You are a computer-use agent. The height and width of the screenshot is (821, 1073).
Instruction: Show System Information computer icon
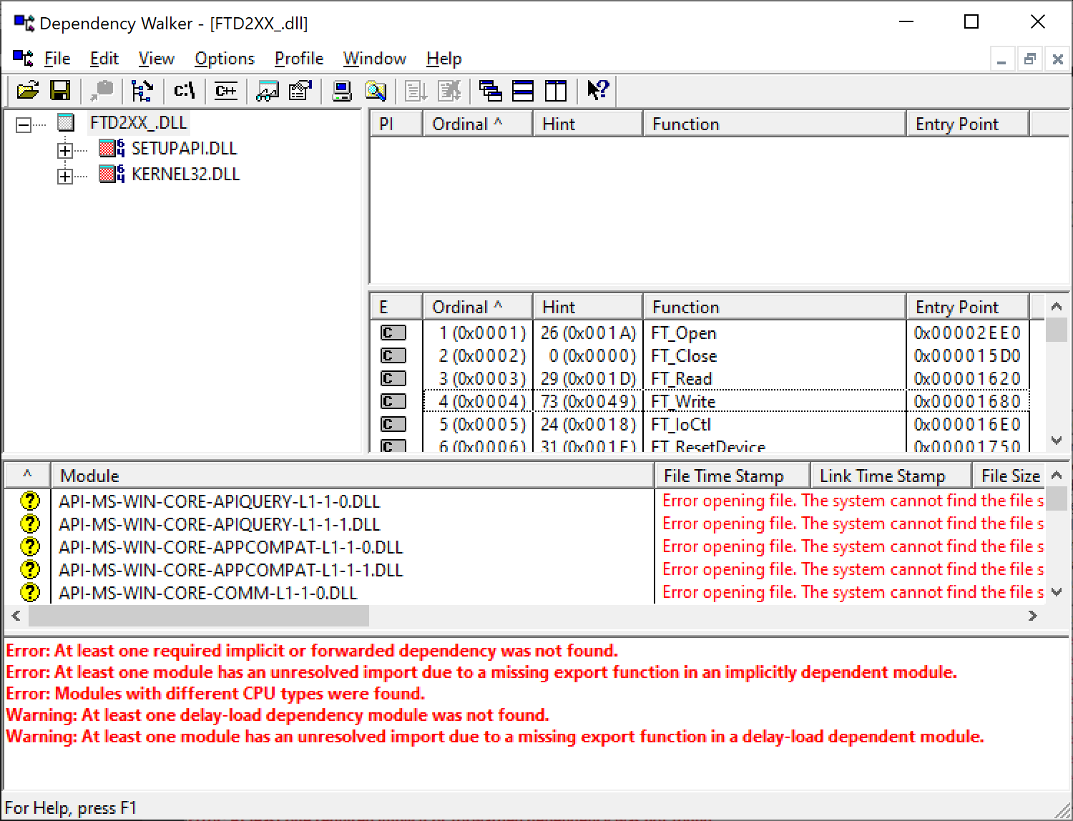click(343, 91)
